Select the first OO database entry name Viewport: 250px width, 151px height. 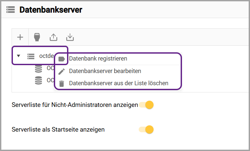click(50, 68)
